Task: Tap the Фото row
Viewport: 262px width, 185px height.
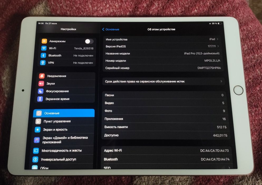Action: 165,111
